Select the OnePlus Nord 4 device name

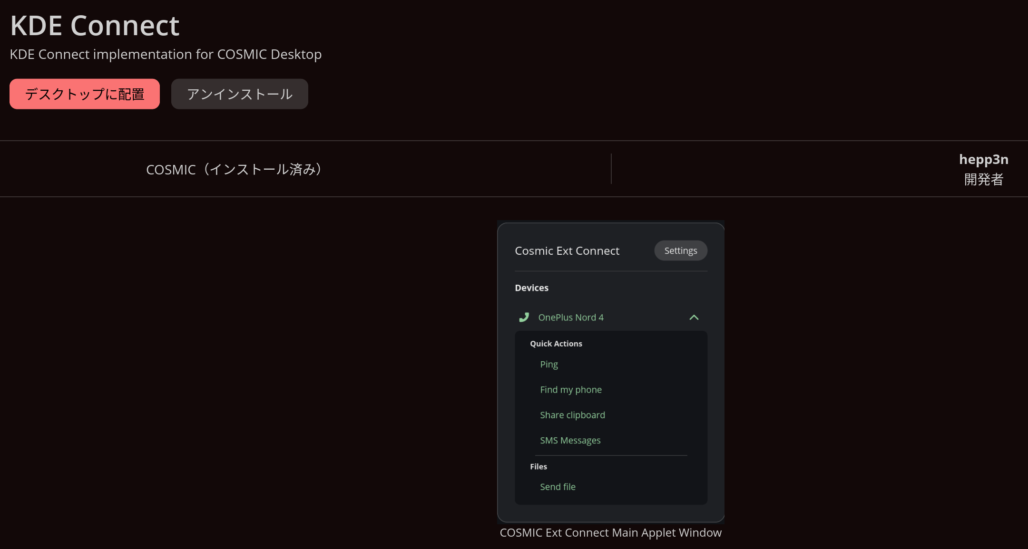(570, 317)
